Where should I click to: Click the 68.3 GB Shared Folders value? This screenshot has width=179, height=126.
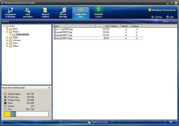pyautogui.click(x=30, y=94)
